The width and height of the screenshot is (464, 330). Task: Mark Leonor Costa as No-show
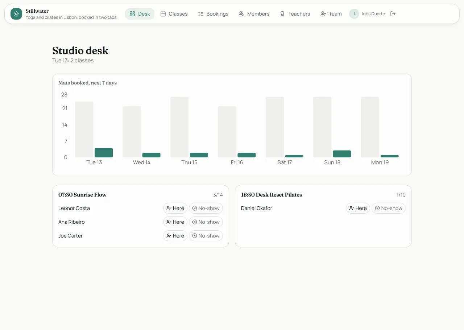(x=206, y=208)
